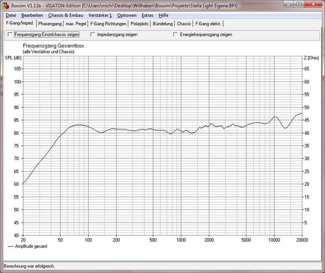Screen dimensions: 325x273
Task: Go to F-Gang Richtungen tab
Action: click(108, 24)
